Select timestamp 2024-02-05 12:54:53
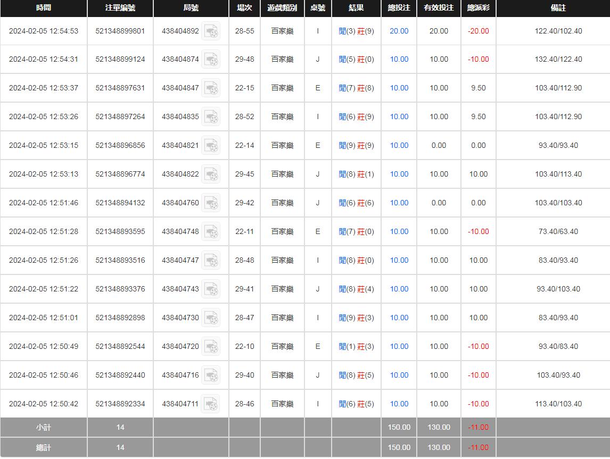The image size is (610, 459). tap(44, 31)
